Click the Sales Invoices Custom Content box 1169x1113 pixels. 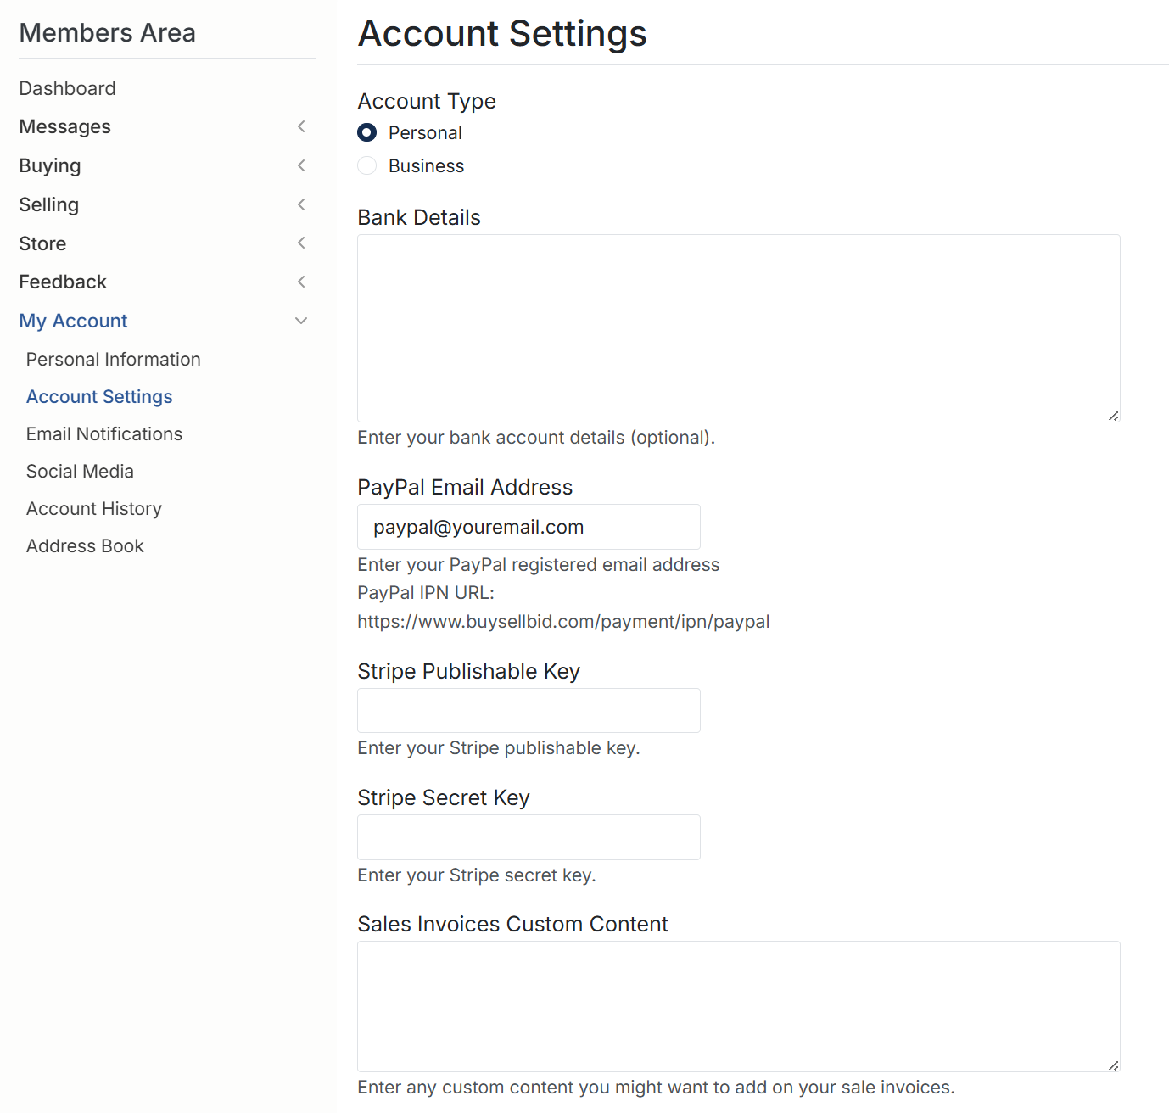click(x=738, y=1005)
